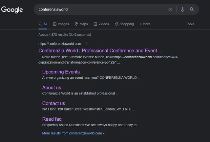Switch to the Images tab
Viewport: 210px width, 142px height.
click(61, 24)
